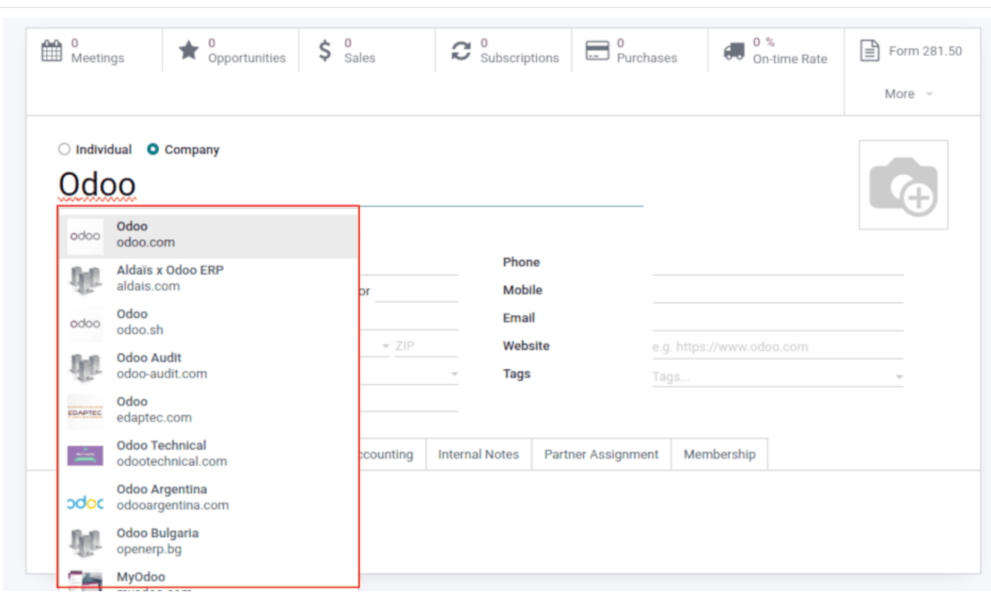Image resolution: width=991 pixels, height=596 pixels.
Task: Open the Purchases stat button
Action: tap(640, 50)
